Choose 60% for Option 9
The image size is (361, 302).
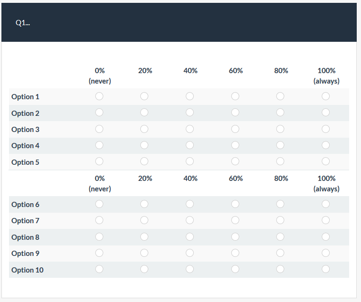click(235, 253)
